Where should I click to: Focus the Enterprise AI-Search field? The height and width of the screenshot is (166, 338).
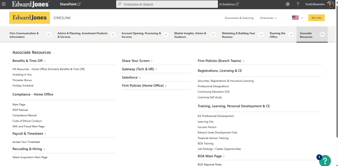tap(167, 4)
